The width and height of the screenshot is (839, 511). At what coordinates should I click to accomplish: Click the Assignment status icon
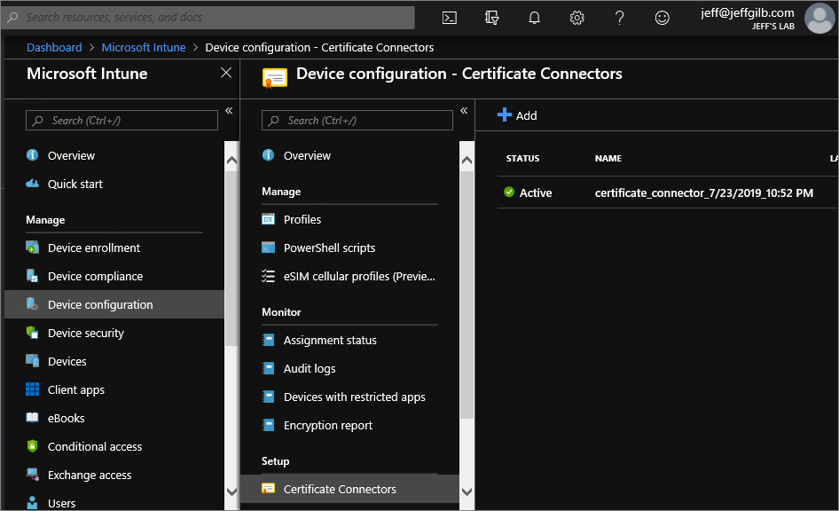point(268,340)
